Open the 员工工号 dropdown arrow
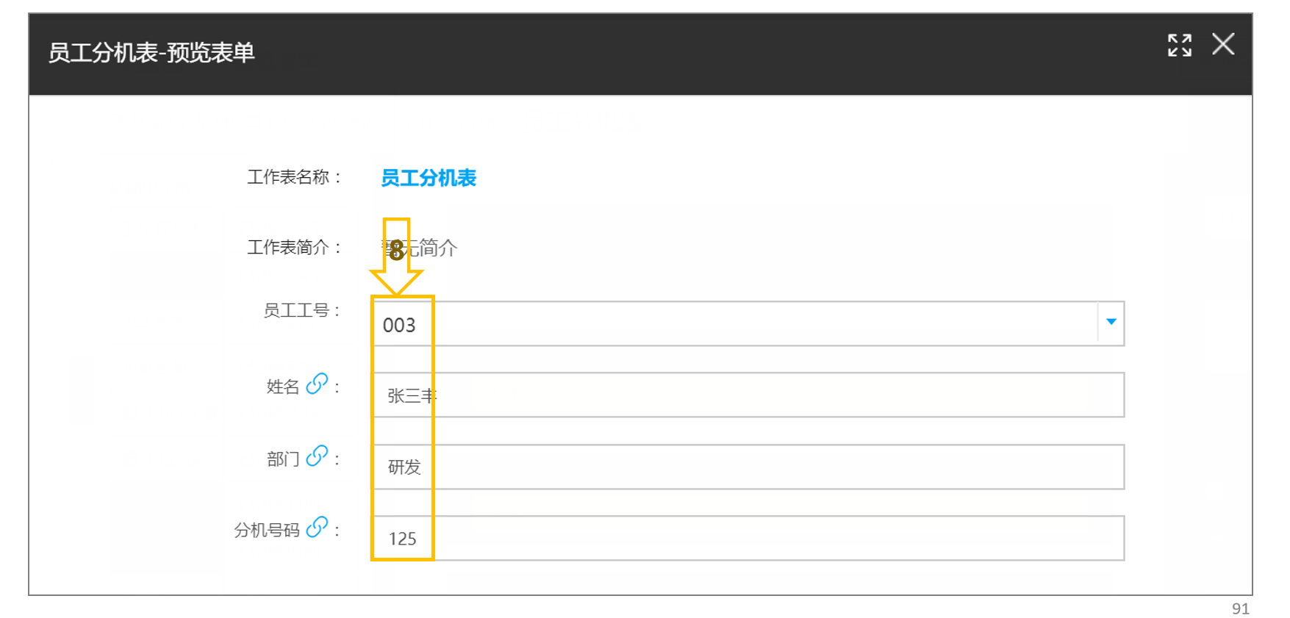This screenshot has height=618, width=1290. pos(1111,322)
